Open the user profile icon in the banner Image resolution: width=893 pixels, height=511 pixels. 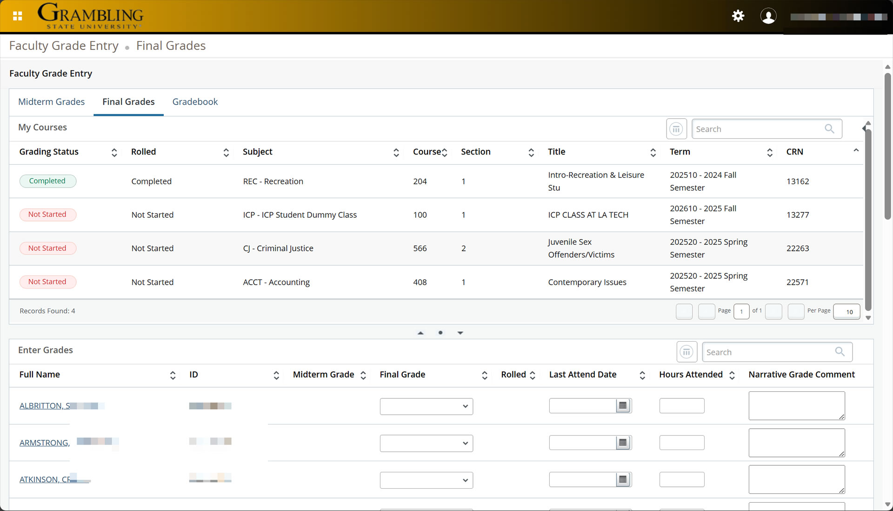click(768, 15)
